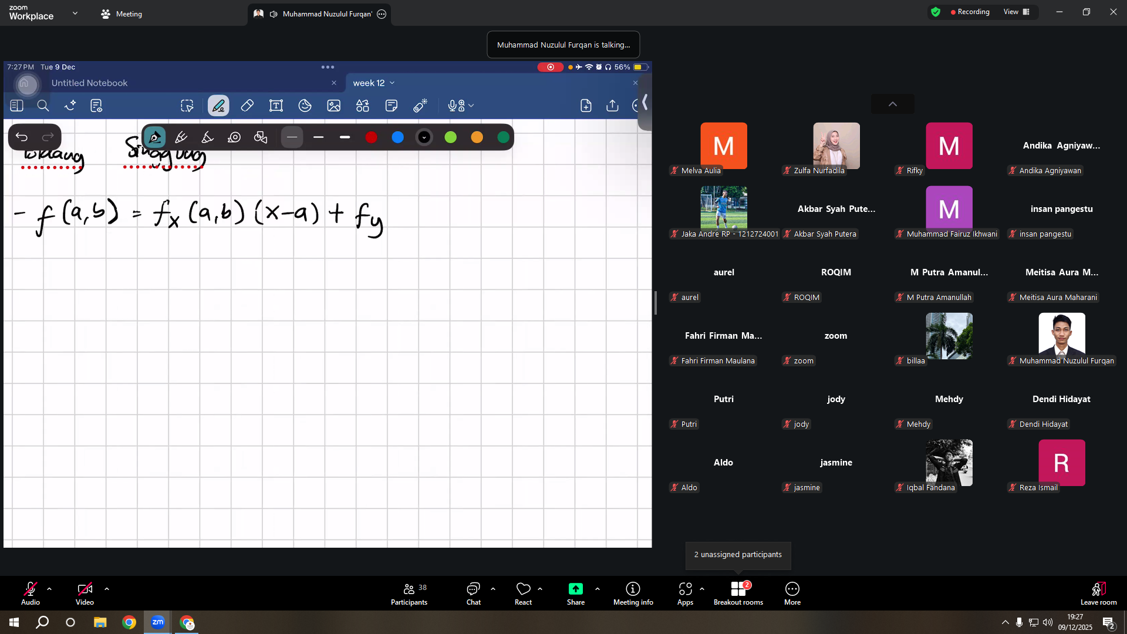Select the fountain pen style
The image size is (1127, 634).
coord(155,137)
